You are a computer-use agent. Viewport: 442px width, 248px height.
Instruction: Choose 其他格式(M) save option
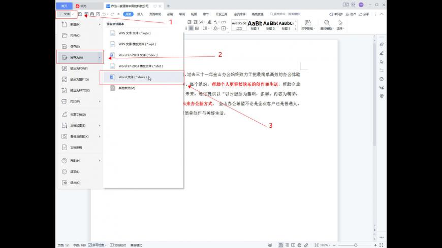pos(143,88)
